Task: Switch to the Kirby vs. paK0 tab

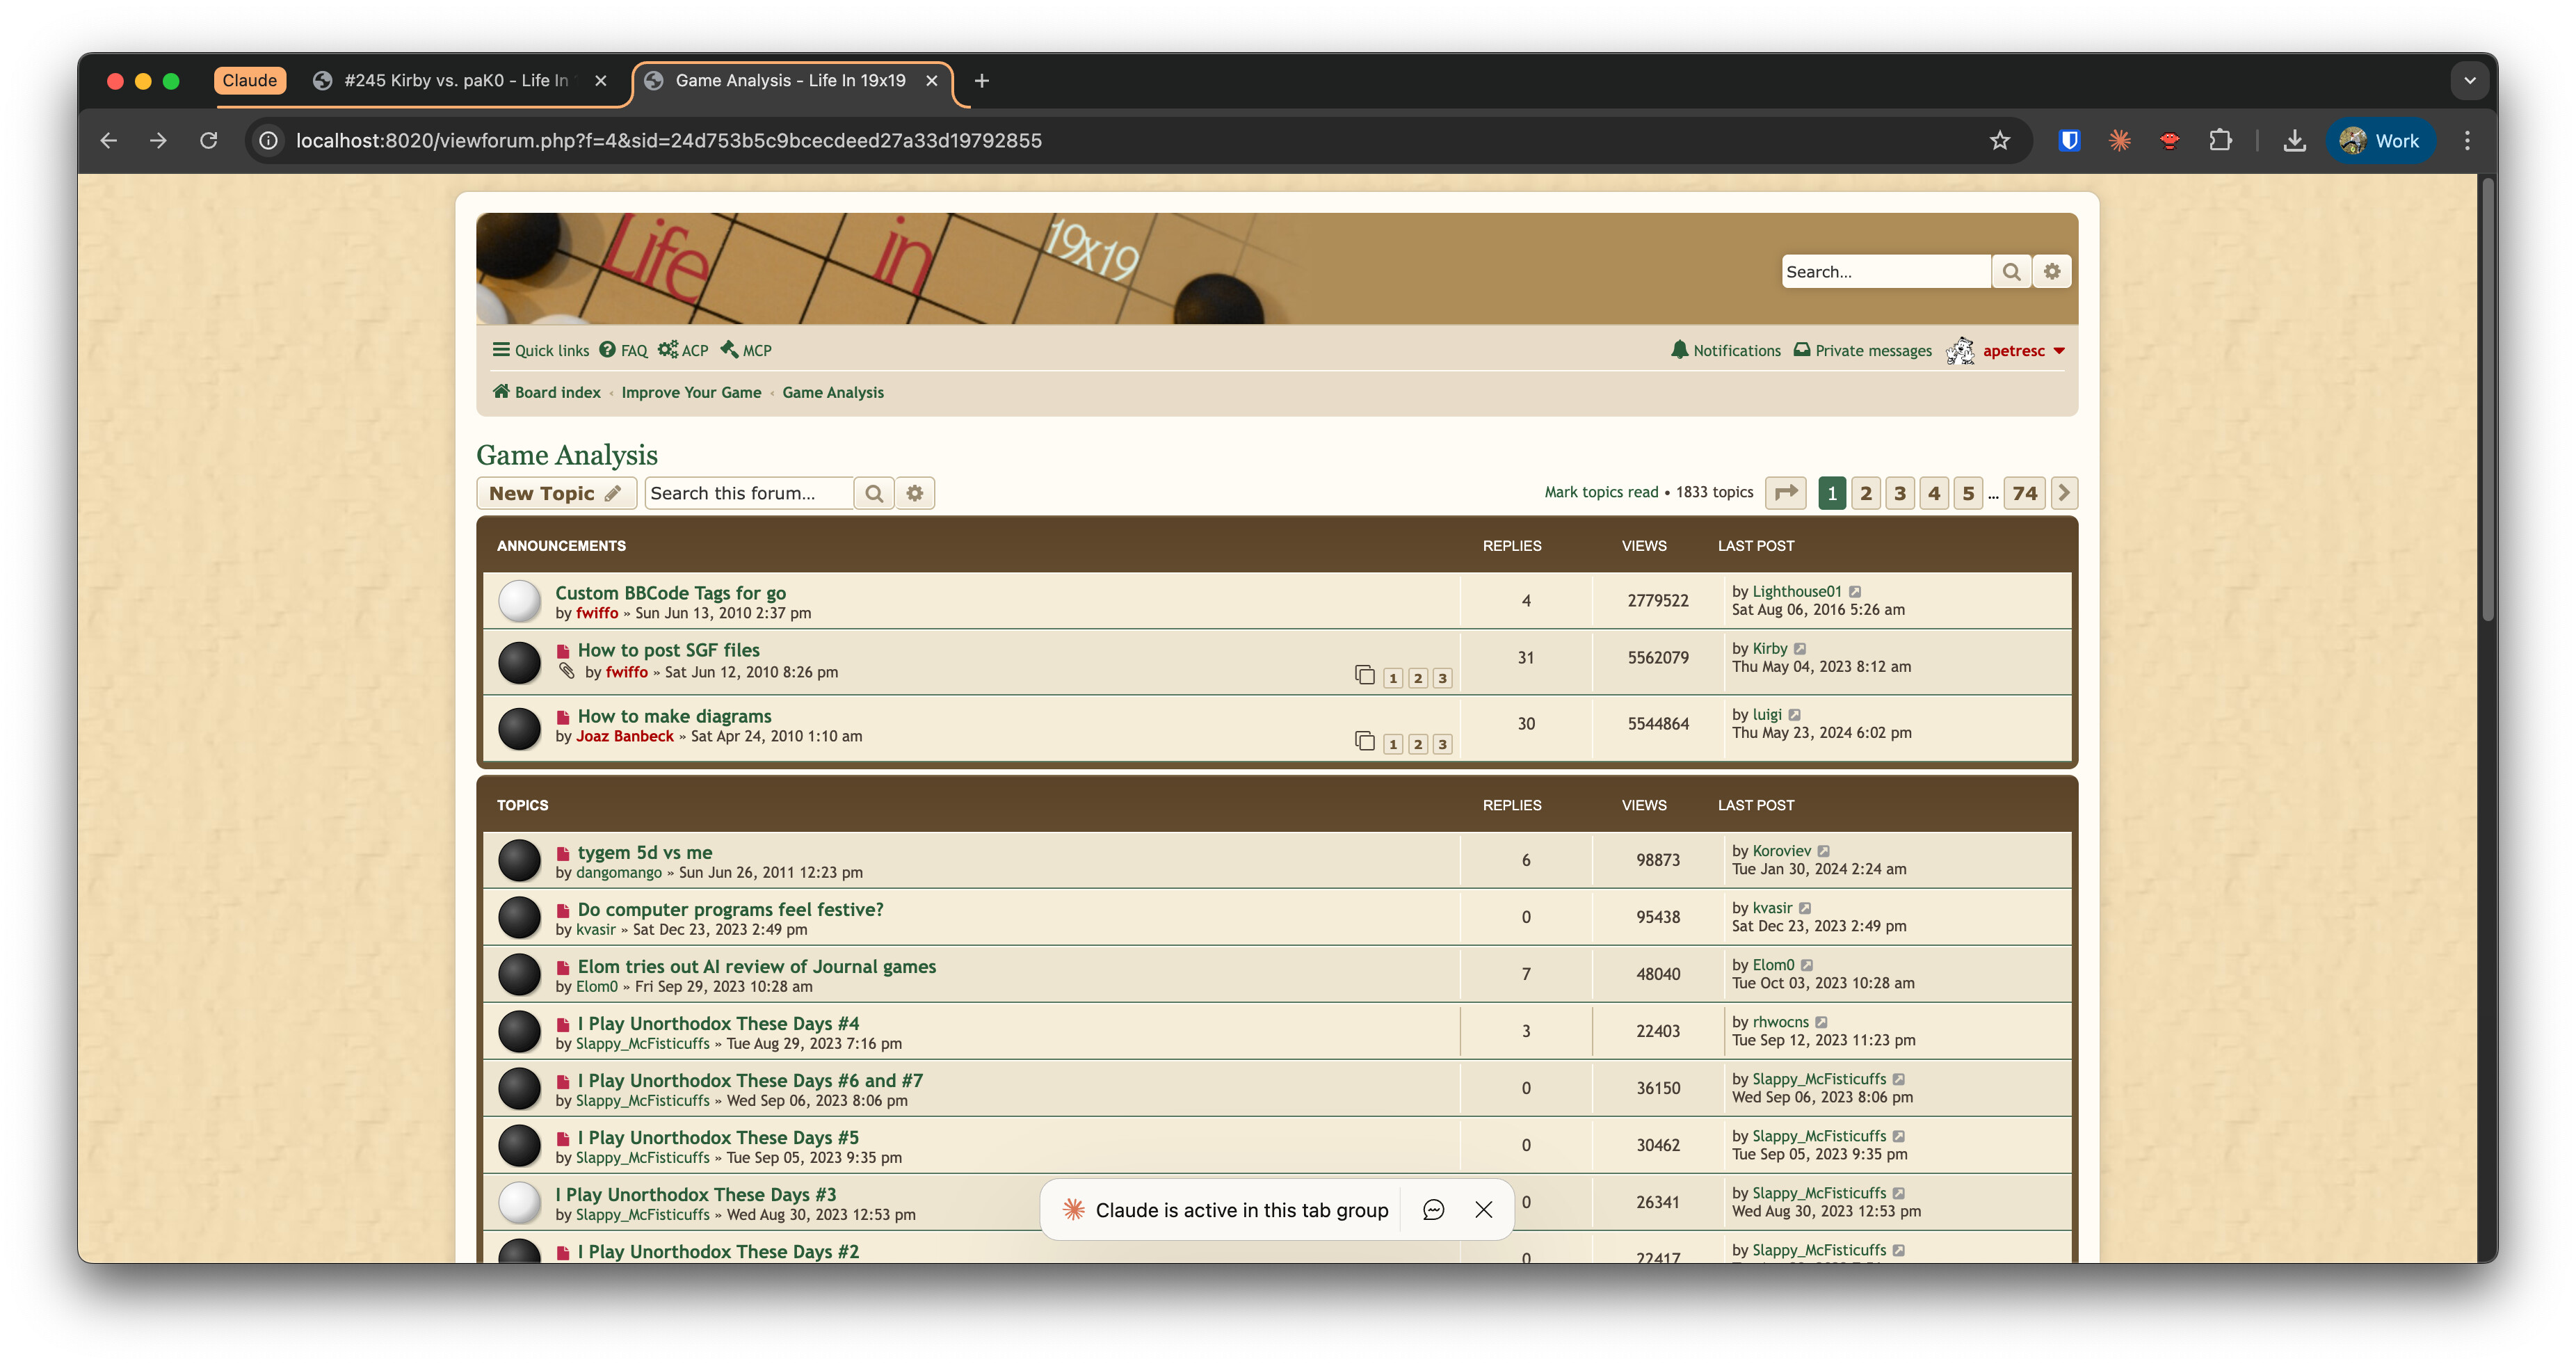Action: pos(455,80)
